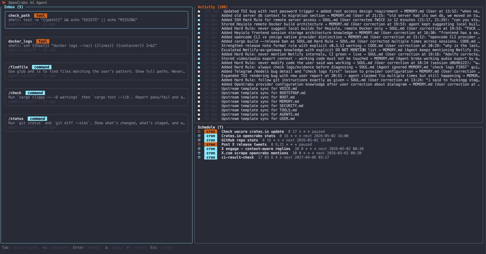Click 'Added Heyiolo frontend session storage' activity text
The height and width of the screenshot is (254, 486).
point(351,33)
